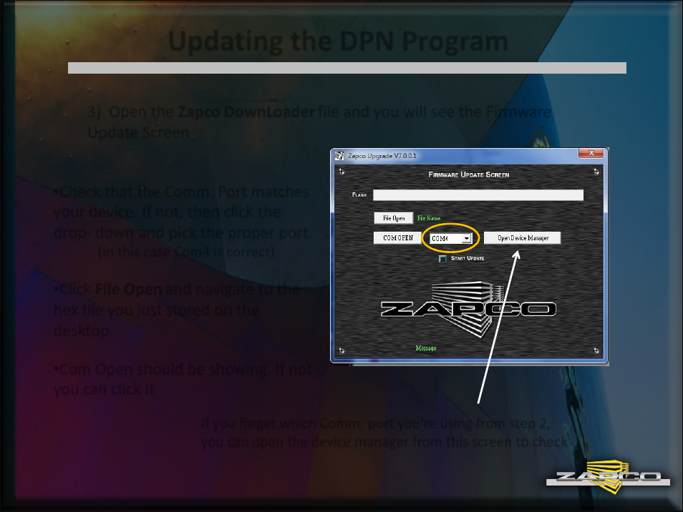Click the Flash label text
683x512 pixels.
(x=359, y=195)
